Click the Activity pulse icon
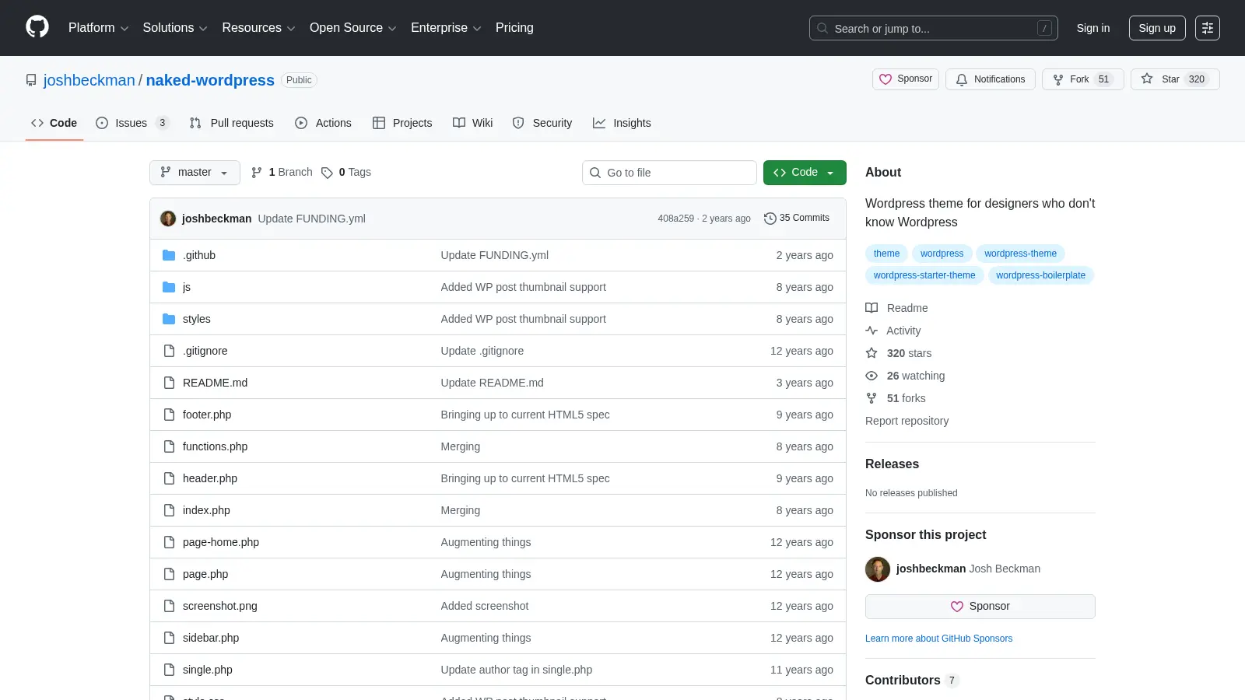 tap(871, 331)
